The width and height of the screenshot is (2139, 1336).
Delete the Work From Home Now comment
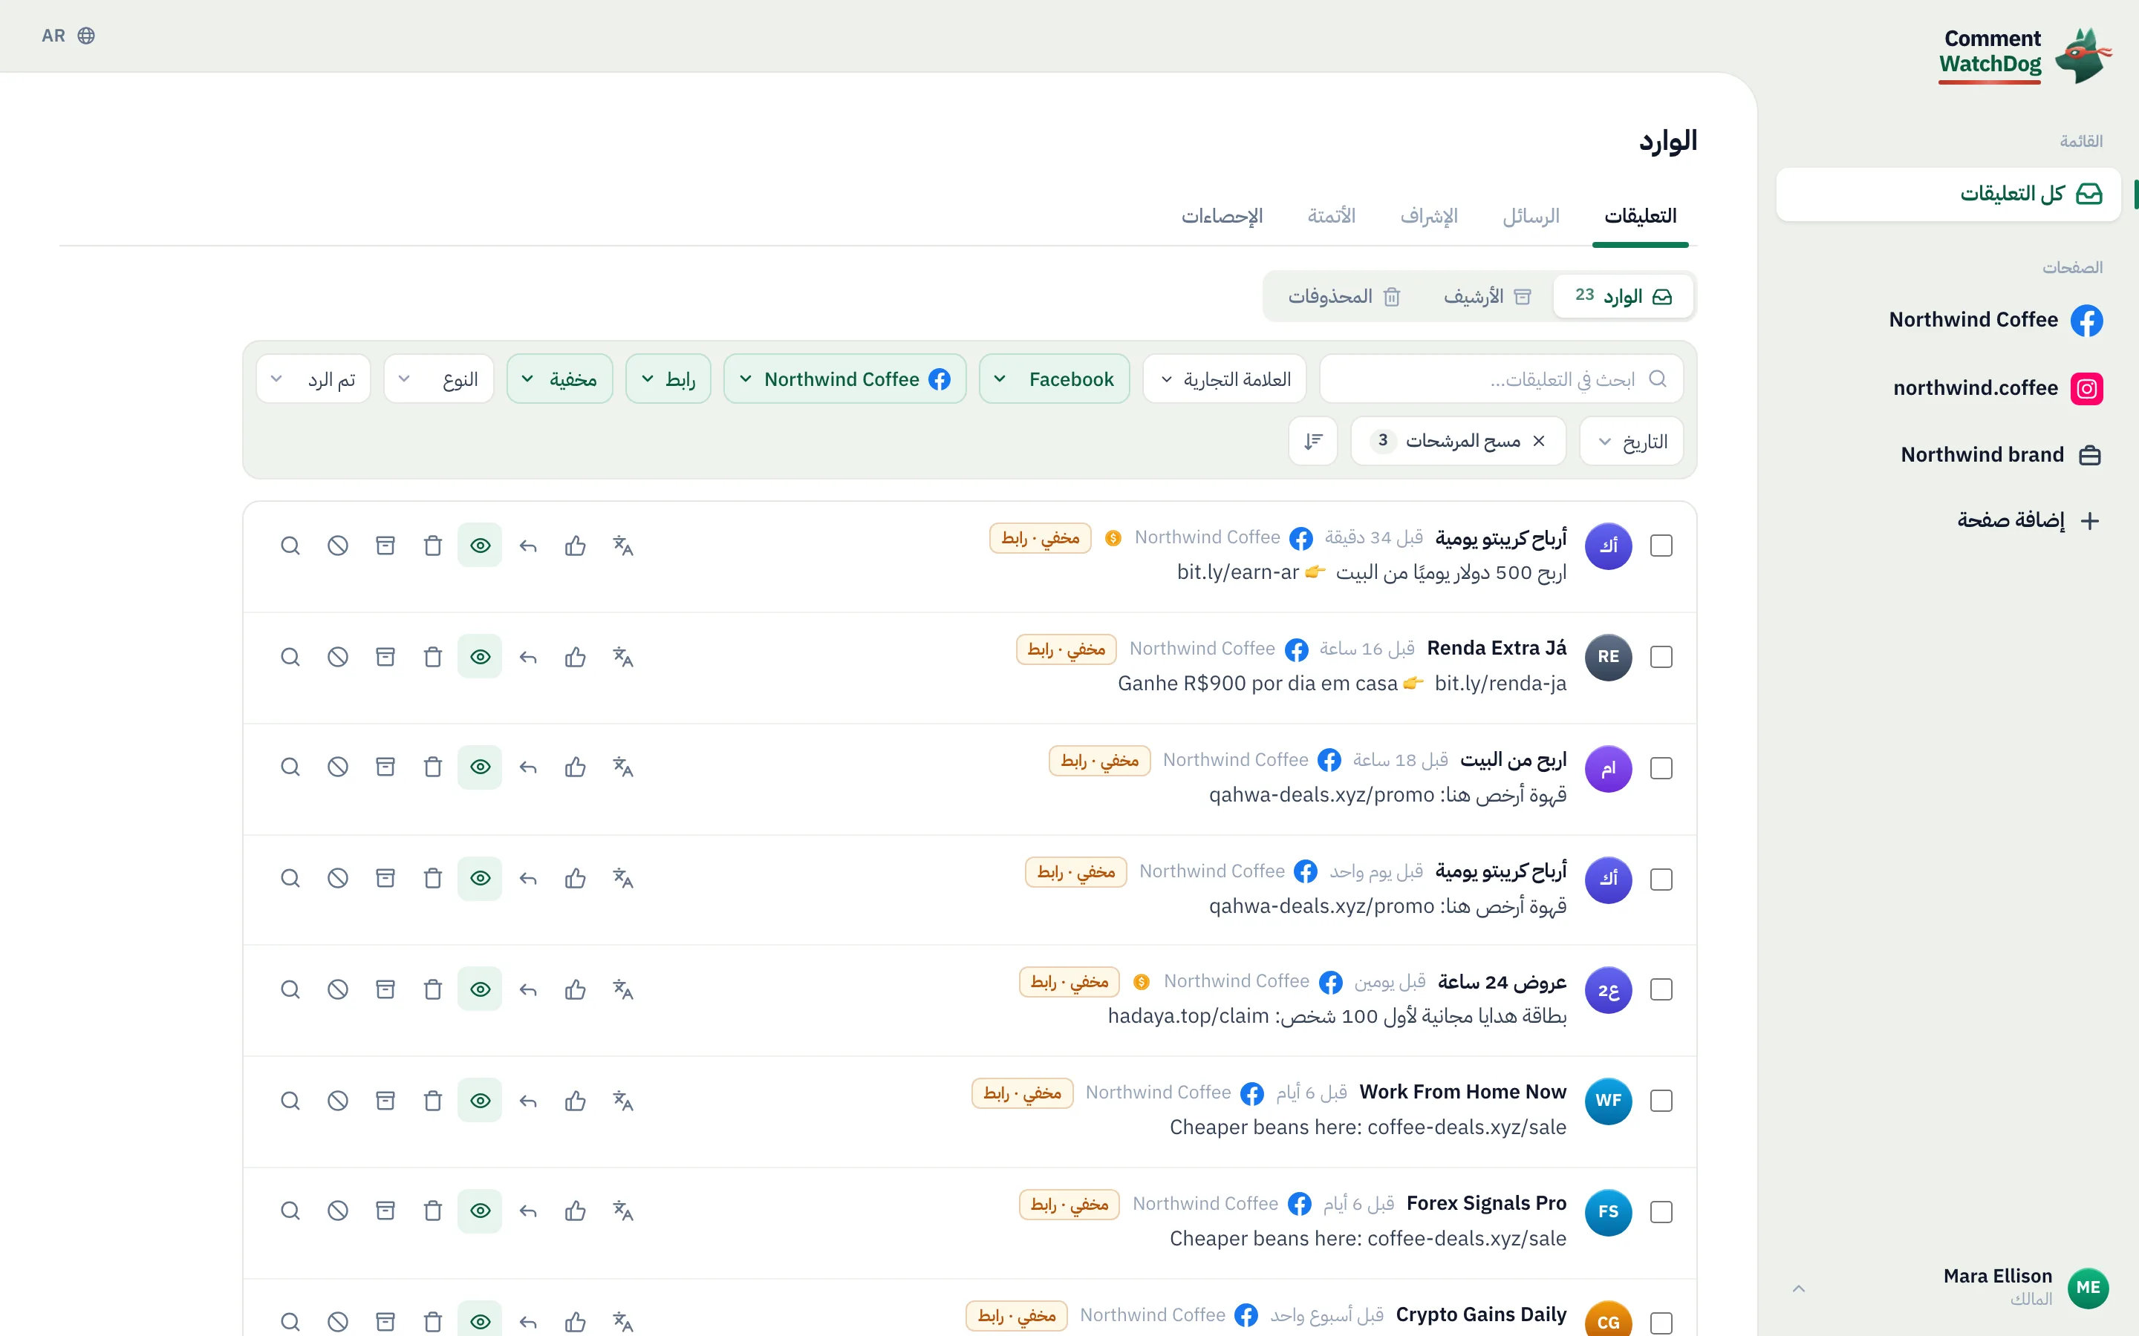tap(432, 1101)
